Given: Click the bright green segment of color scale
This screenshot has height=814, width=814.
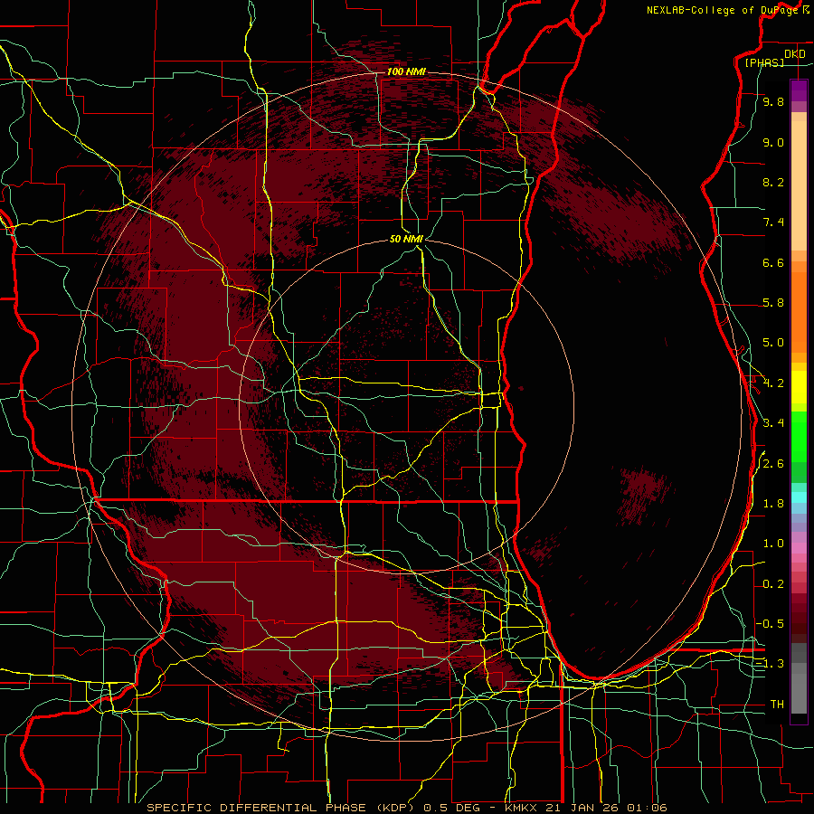Looking at the screenshot, I should tap(799, 437).
